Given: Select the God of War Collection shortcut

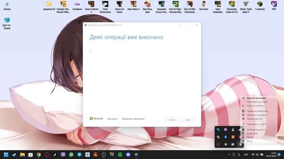Looking at the screenshot, I should (189, 7).
